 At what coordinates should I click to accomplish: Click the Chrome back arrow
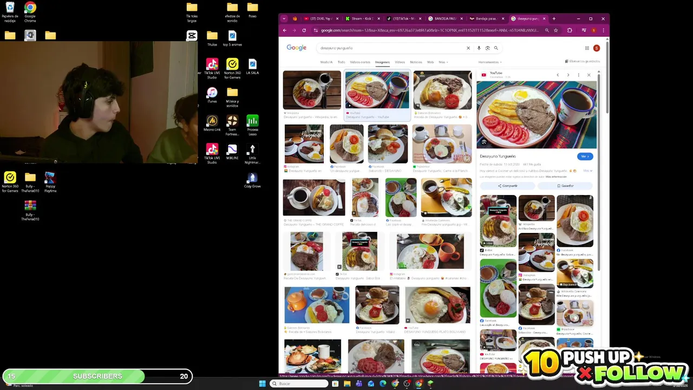pos(285,30)
